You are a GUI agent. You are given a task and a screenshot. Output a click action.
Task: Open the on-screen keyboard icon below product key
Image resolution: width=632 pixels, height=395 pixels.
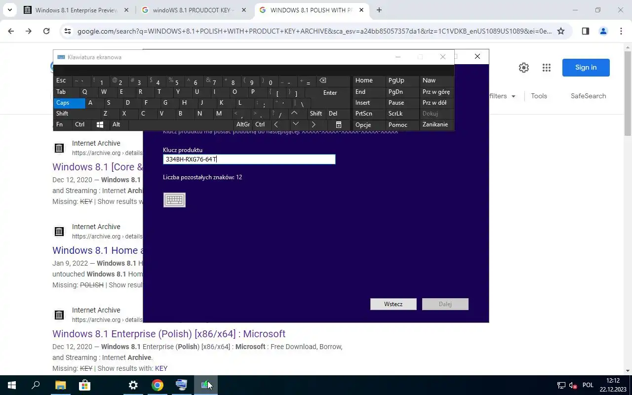(174, 199)
